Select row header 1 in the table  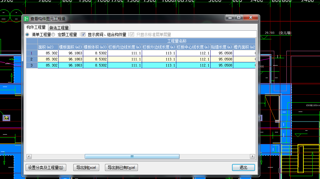(x=32, y=53)
